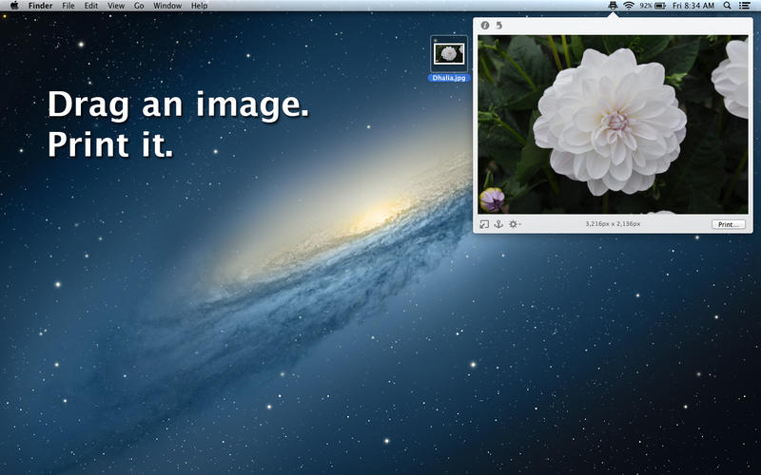Open the File menu
This screenshot has height=475, width=761.
coord(68,6)
